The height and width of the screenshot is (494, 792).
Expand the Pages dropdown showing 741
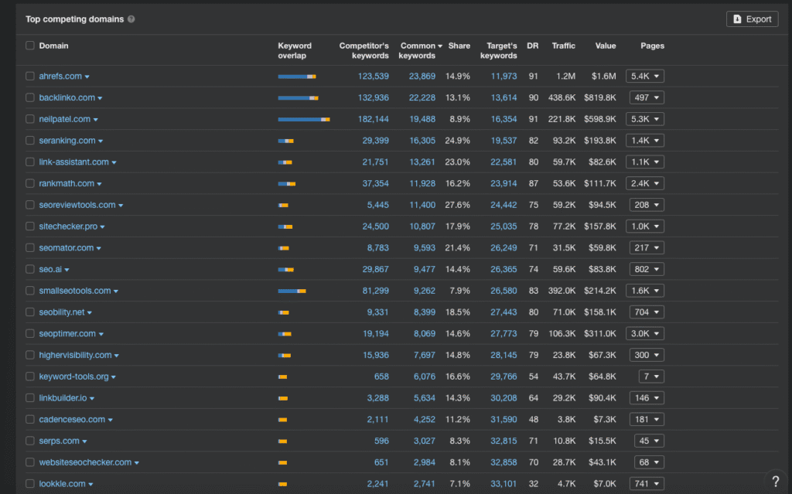tap(646, 484)
